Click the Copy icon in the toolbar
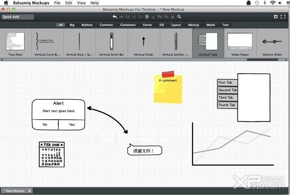Viewport: 290px width, 195px height. [x=141, y=17]
